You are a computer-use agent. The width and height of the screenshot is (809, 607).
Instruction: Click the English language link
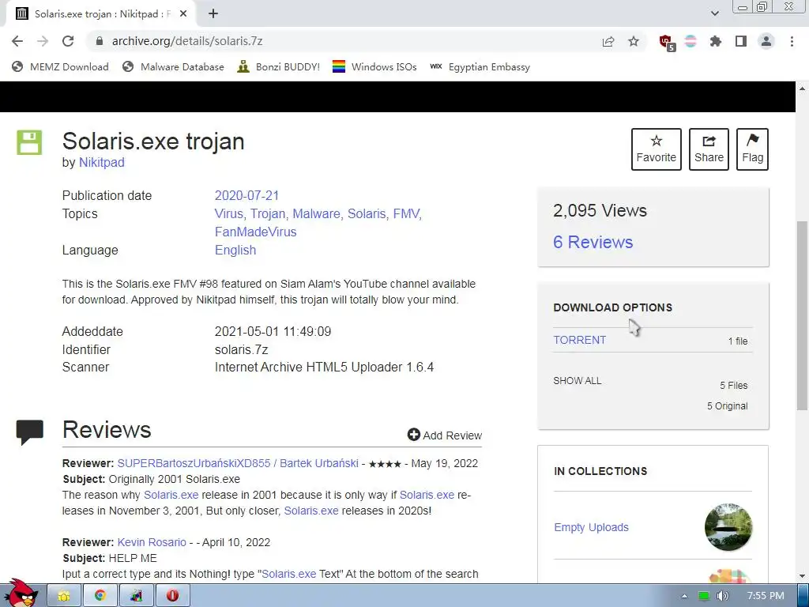click(x=235, y=250)
